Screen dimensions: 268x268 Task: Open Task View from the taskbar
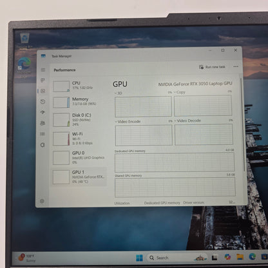[x=215, y=257]
